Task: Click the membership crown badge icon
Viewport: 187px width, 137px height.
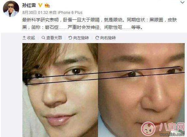Action: pos(47,6)
